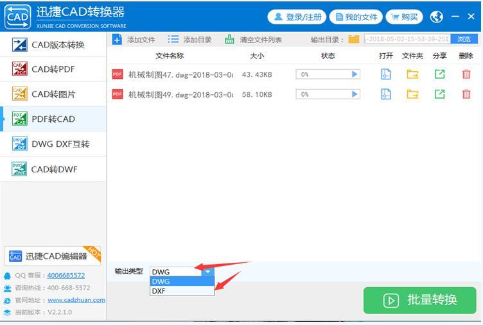Click the 机械制图47 progress bar
Image resolution: width=483 pixels, height=325 pixels.
click(x=328, y=74)
